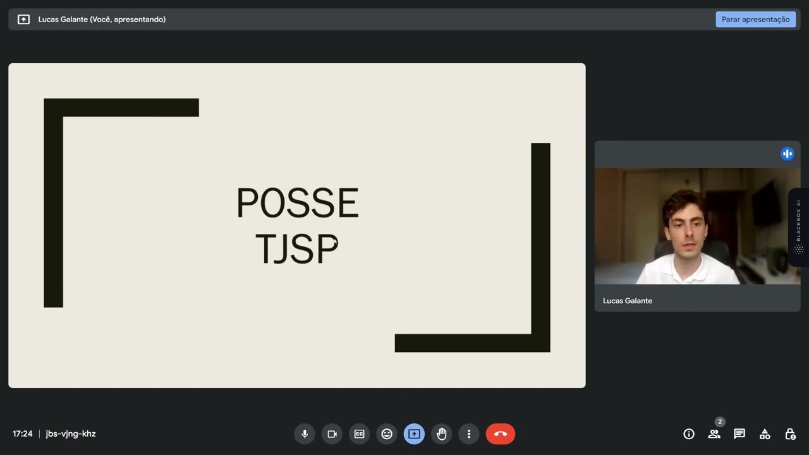
Task: Stop presenting with Parar apresentação
Action: (x=755, y=20)
